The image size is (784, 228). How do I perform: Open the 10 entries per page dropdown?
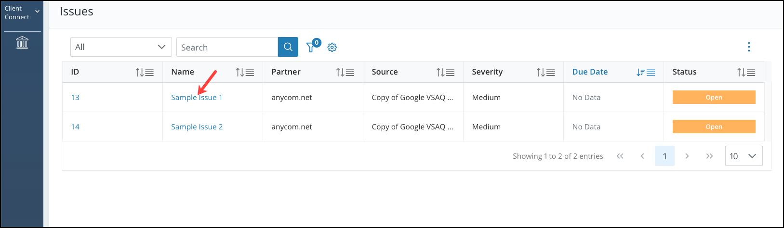(744, 156)
